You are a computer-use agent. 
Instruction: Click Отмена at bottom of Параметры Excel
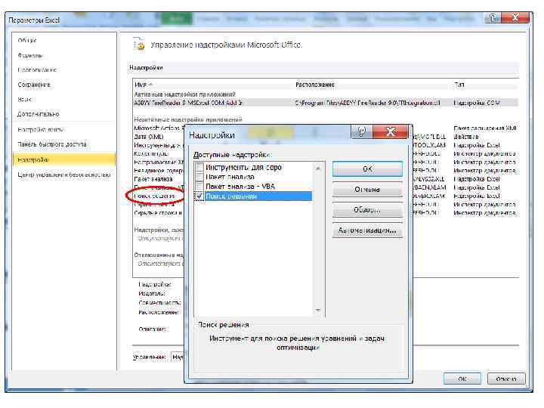506,379
